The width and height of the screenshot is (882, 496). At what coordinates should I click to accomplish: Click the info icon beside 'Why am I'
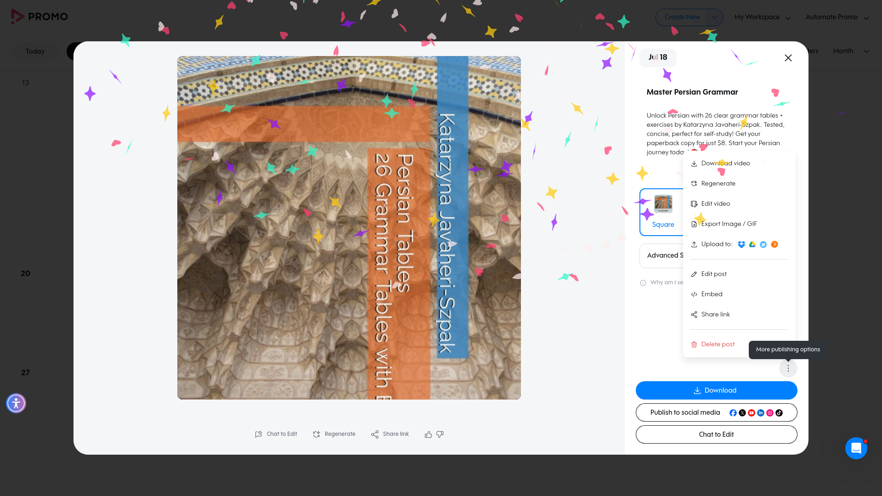click(x=643, y=283)
